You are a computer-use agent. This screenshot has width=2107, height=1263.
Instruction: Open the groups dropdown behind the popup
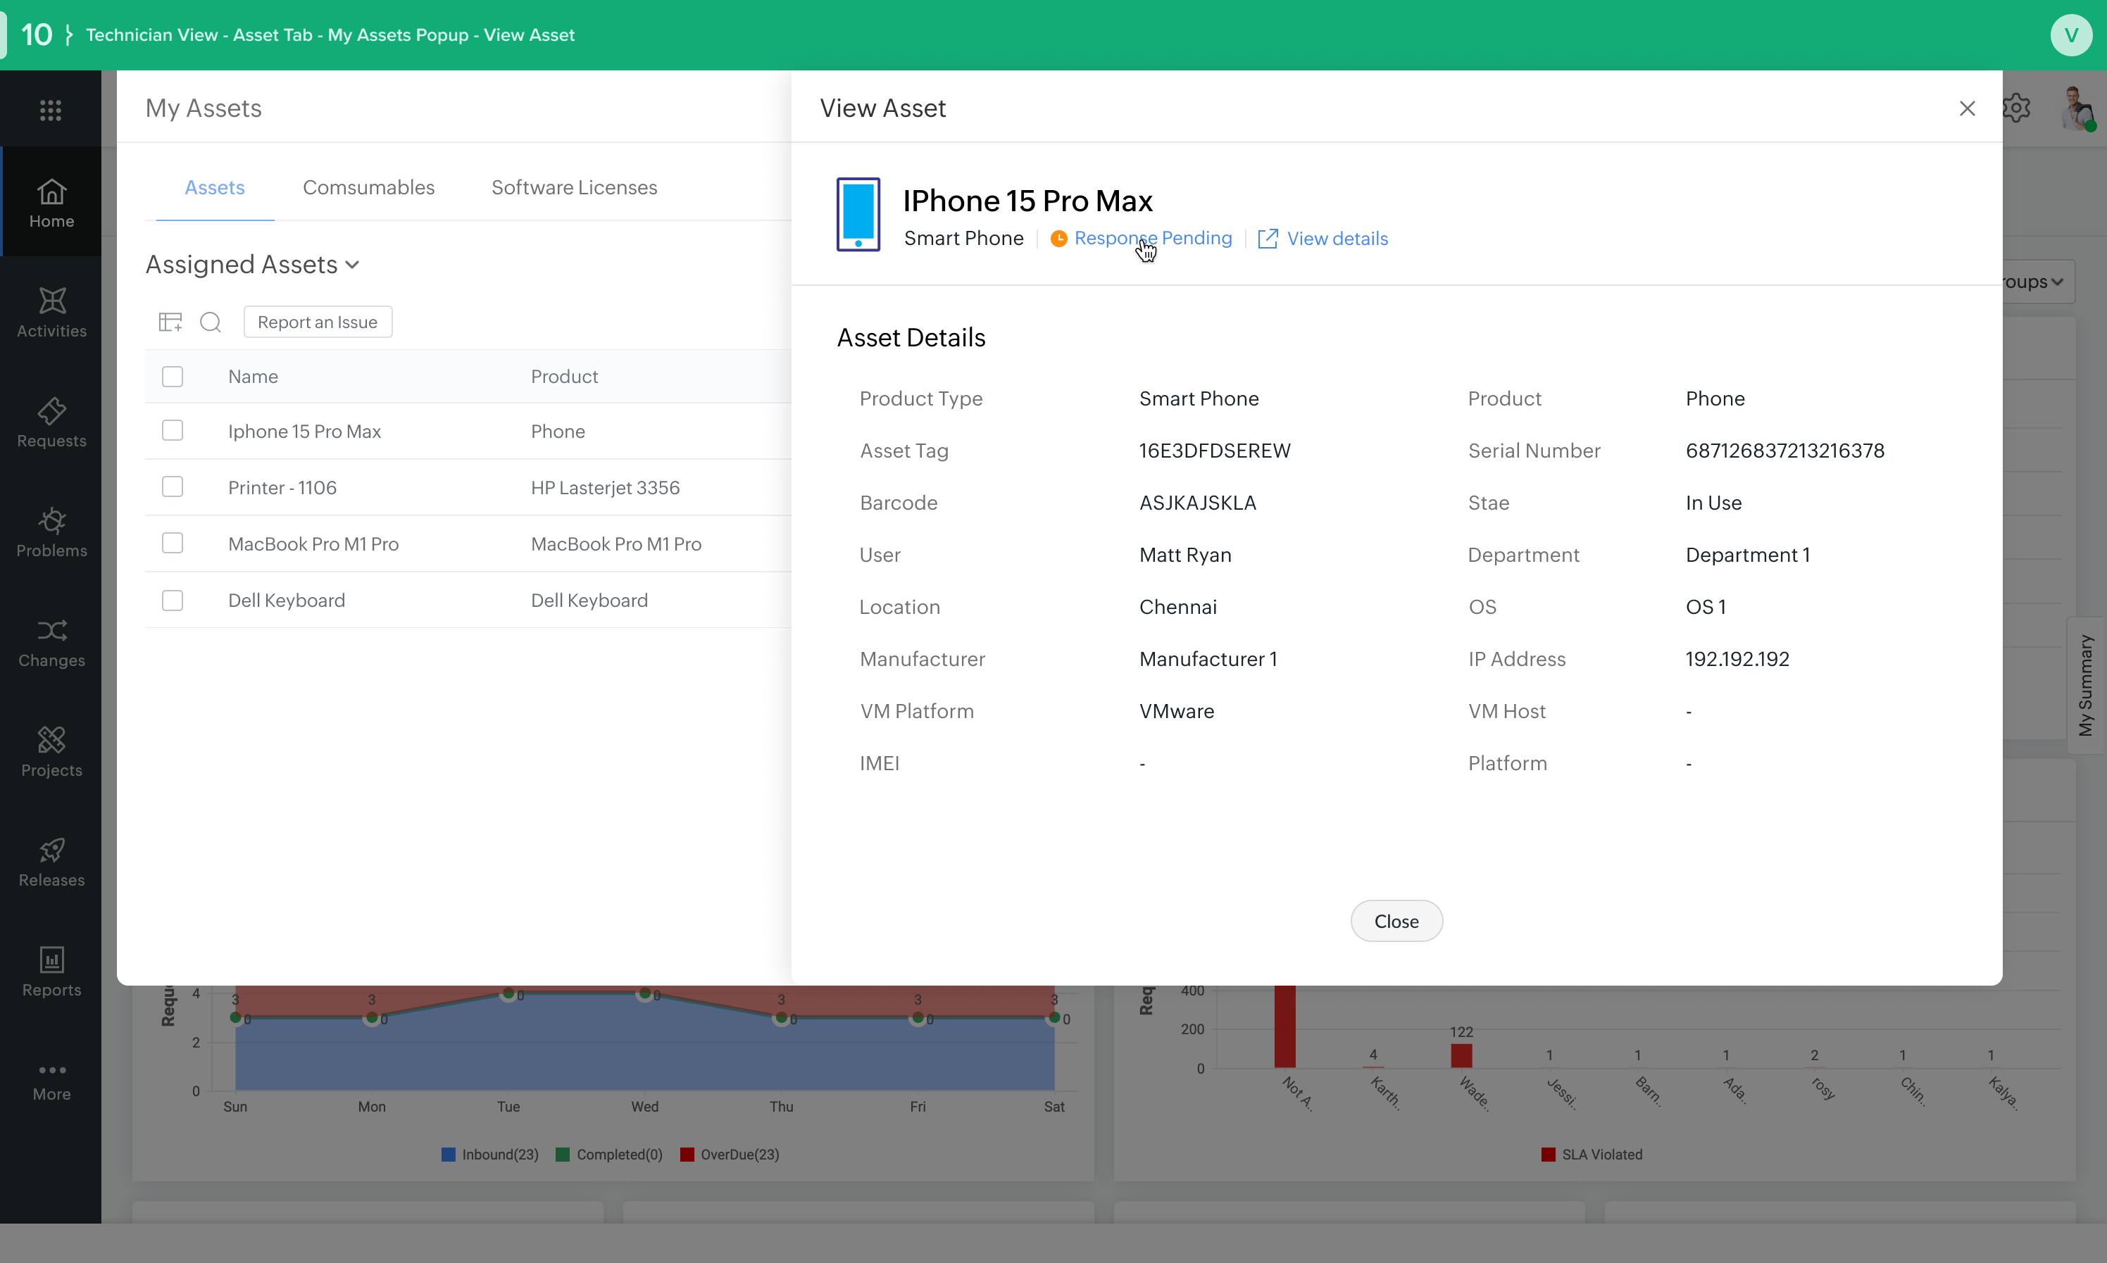[2038, 282]
